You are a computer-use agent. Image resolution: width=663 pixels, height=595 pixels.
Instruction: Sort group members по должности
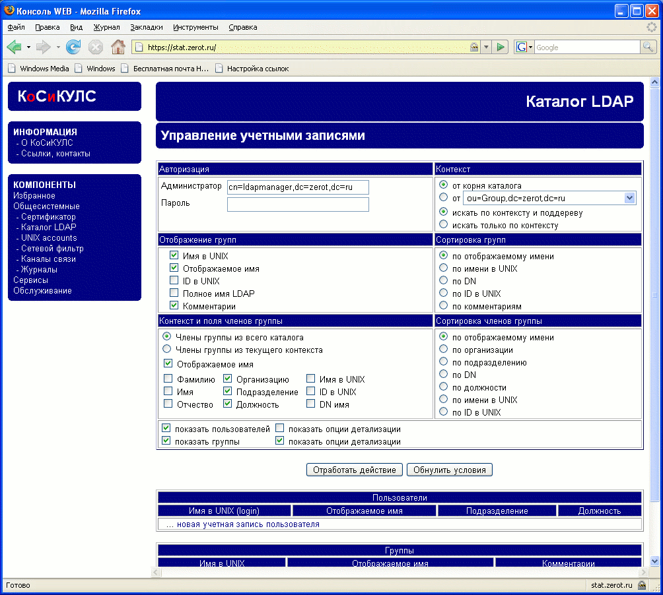tap(443, 387)
